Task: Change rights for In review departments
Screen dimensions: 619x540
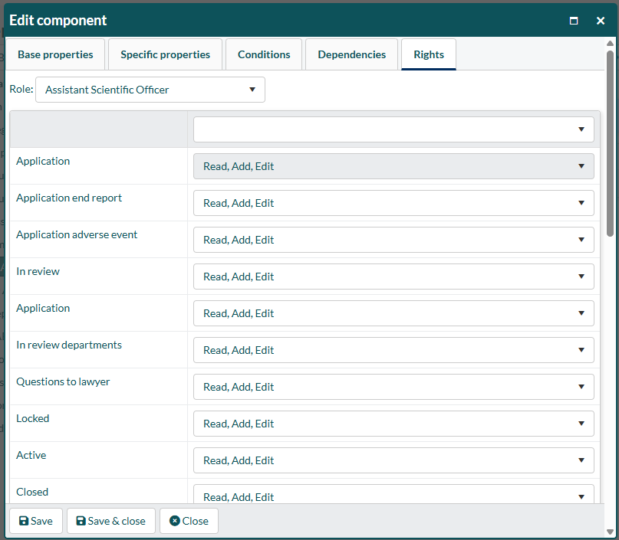Action: (x=393, y=350)
